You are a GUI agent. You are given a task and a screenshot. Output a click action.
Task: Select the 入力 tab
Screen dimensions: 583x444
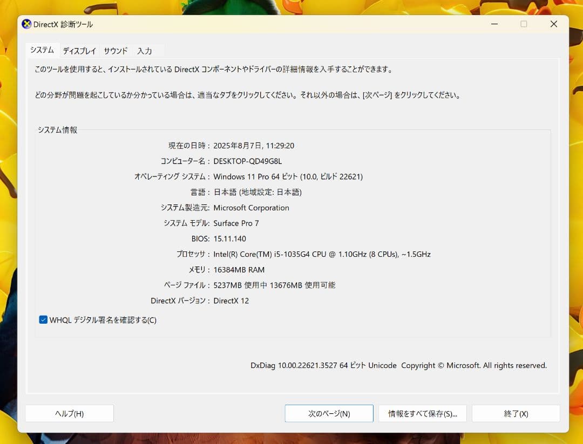click(x=144, y=50)
